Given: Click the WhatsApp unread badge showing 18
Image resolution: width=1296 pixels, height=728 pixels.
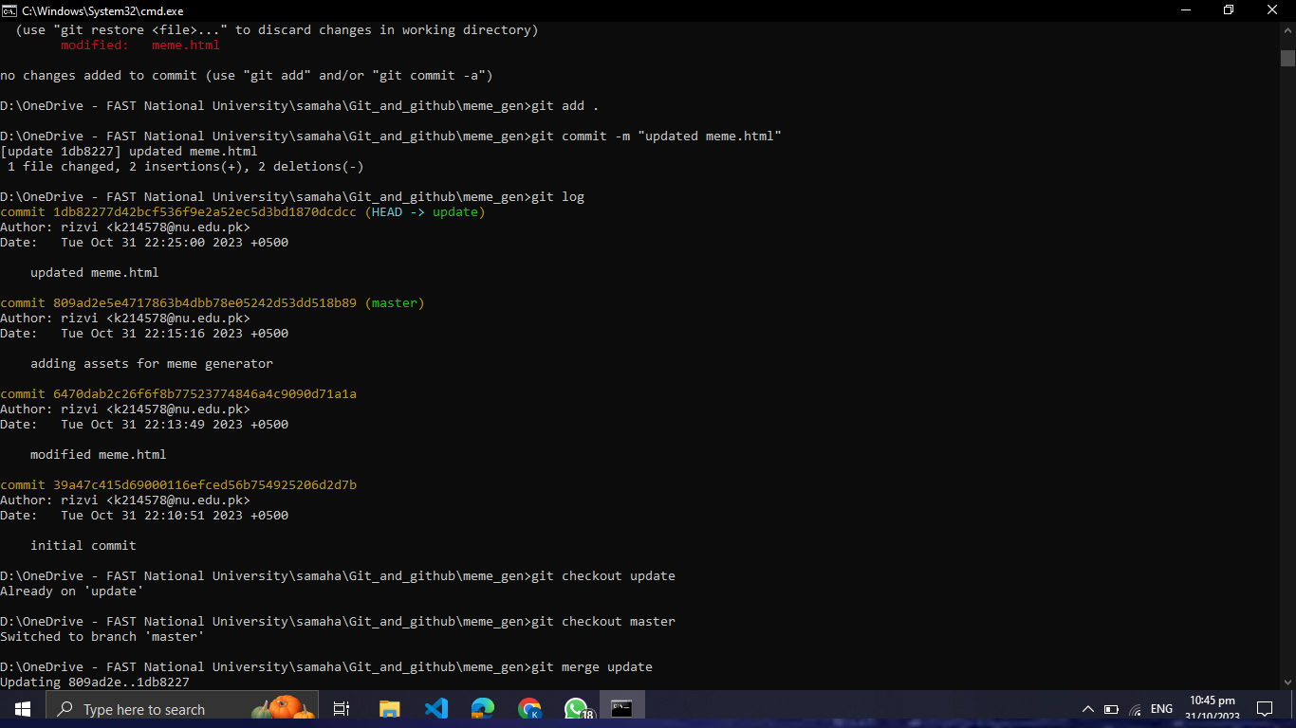Looking at the screenshot, I should click(588, 713).
